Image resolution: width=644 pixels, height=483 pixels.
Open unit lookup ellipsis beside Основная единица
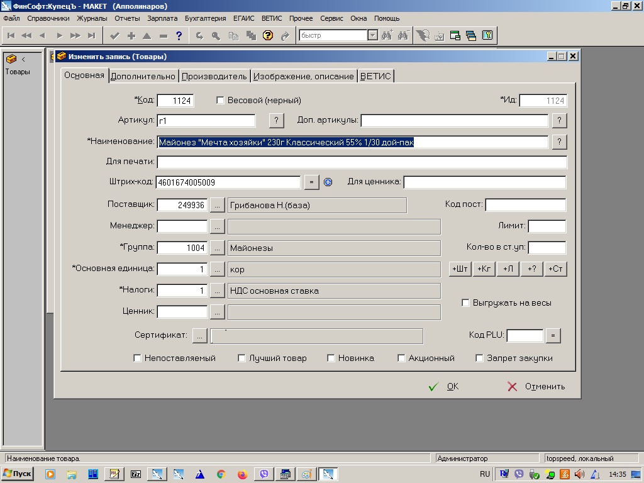click(x=217, y=269)
